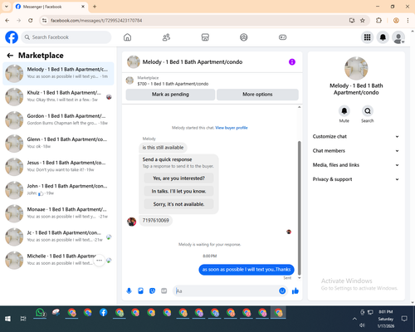Send a thumbs-up like
This screenshot has height=332, width=415.
(295, 290)
